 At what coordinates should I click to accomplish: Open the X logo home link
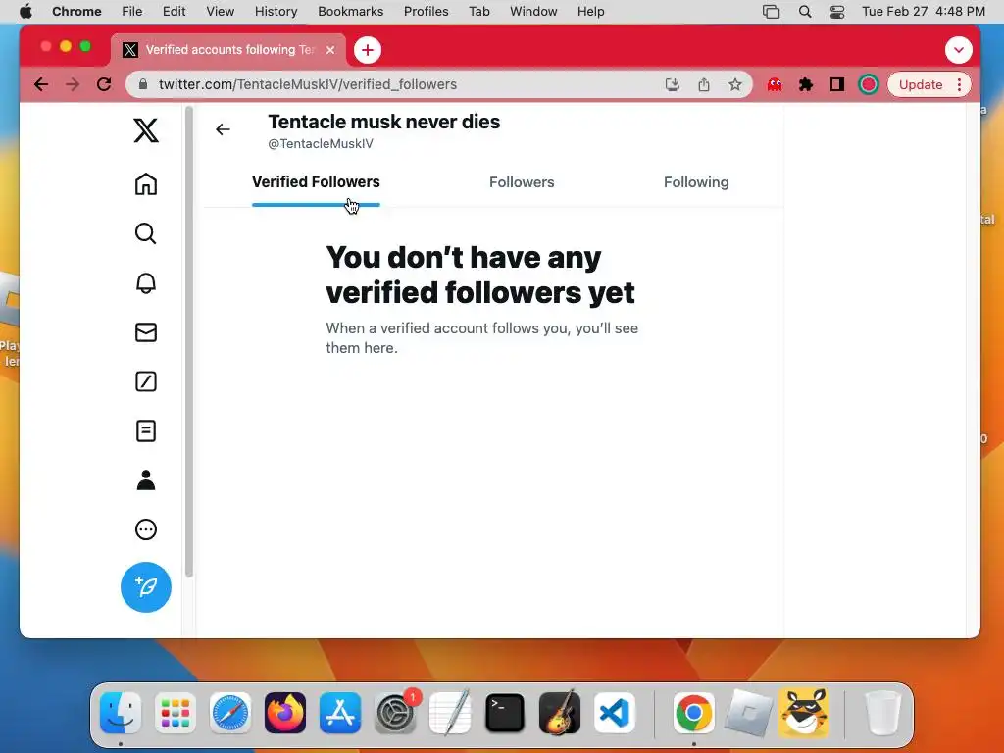pyautogui.click(x=146, y=130)
